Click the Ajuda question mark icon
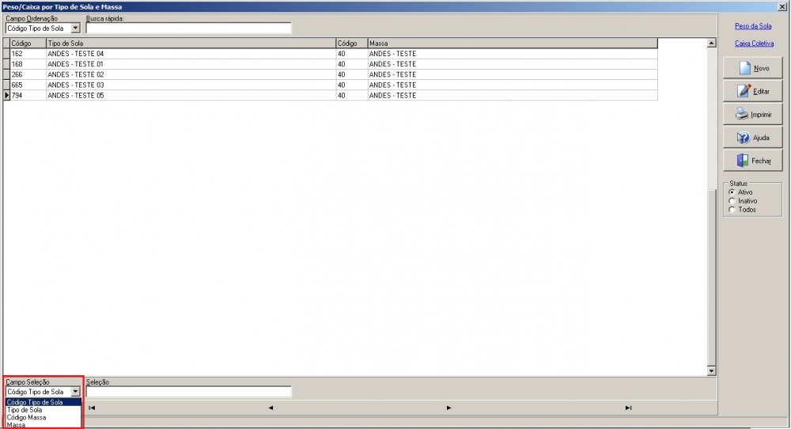The height and width of the screenshot is (429, 791). 743,137
